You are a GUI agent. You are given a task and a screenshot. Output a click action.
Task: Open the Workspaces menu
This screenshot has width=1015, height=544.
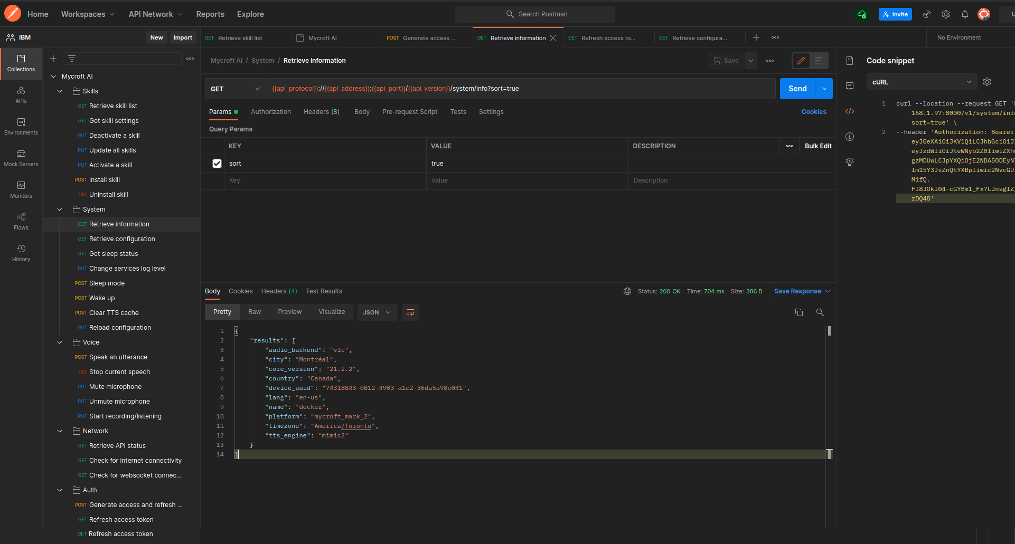88,14
